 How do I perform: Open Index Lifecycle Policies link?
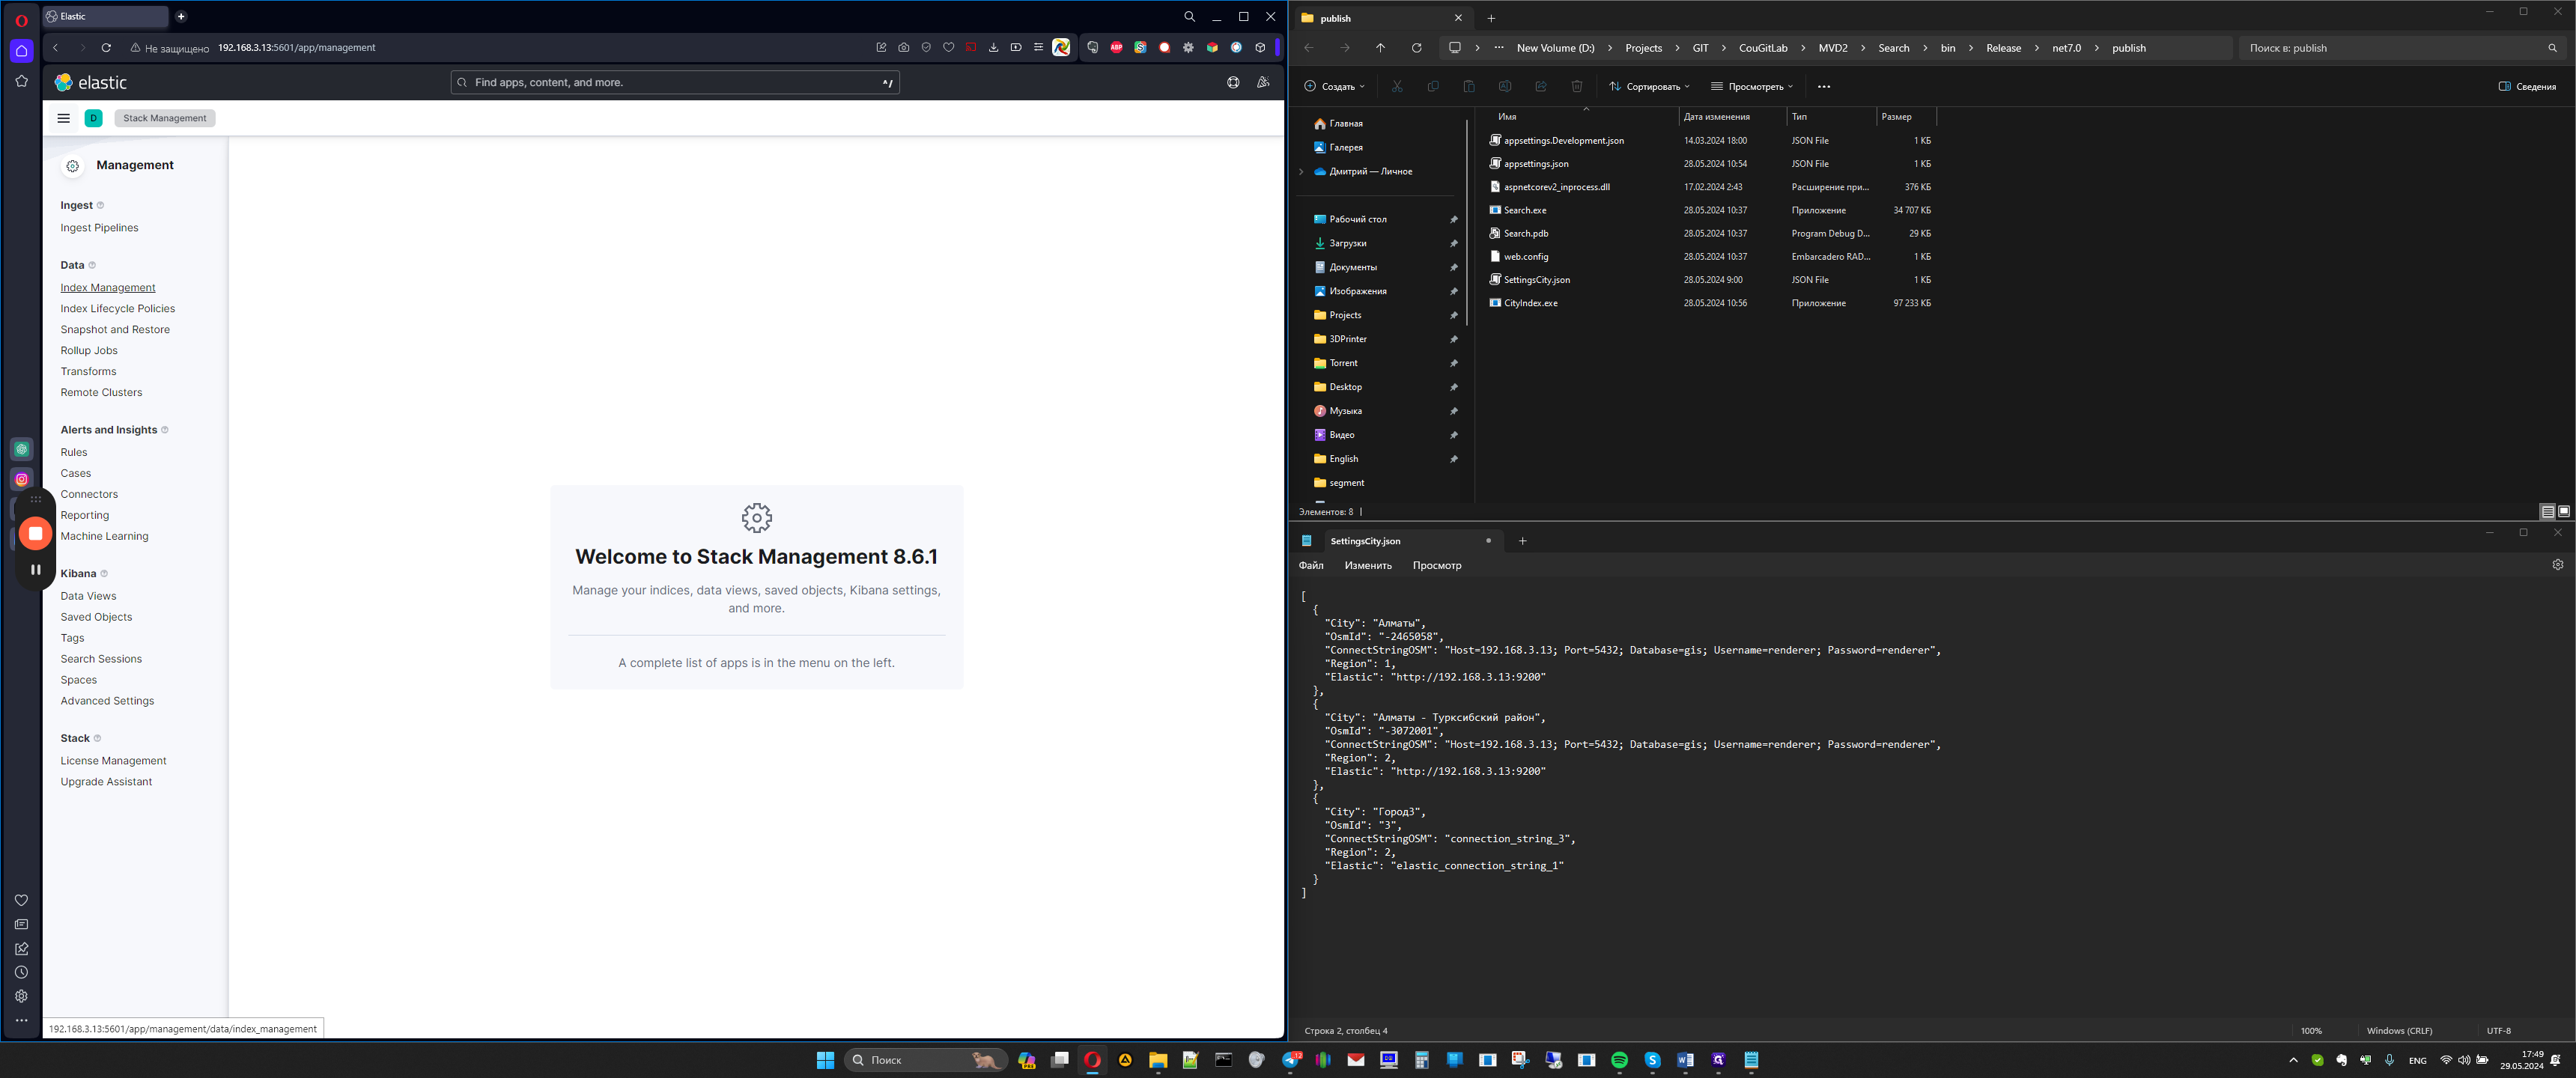117,309
